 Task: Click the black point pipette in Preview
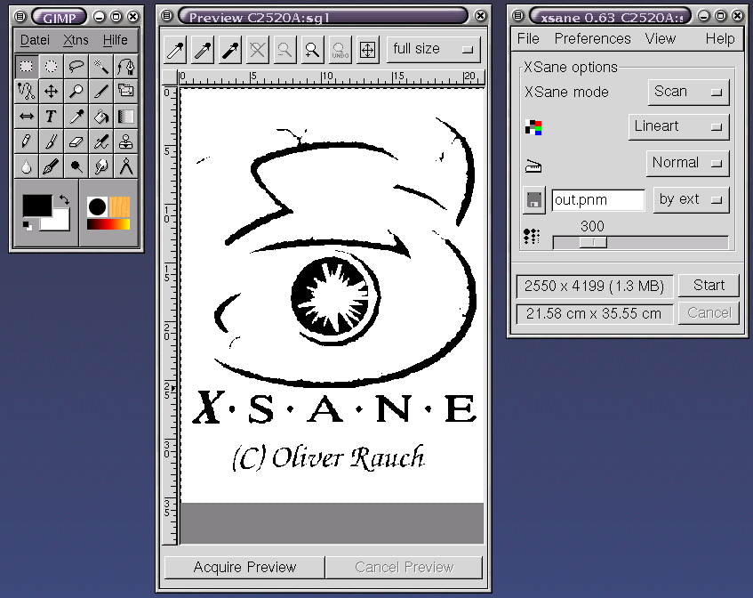coord(230,50)
